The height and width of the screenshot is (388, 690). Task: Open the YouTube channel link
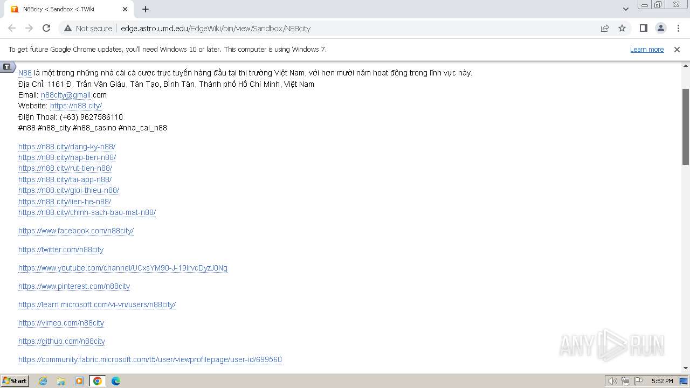pos(123,268)
